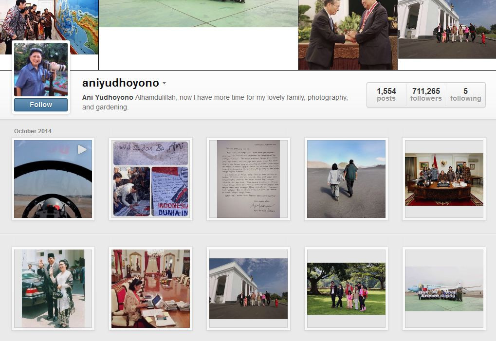Screen dimensions: 496x341
Task: Select the handshake banner photo
Action: (348, 35)
